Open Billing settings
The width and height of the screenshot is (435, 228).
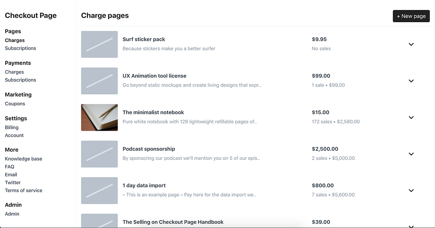[x=12, y=127]
